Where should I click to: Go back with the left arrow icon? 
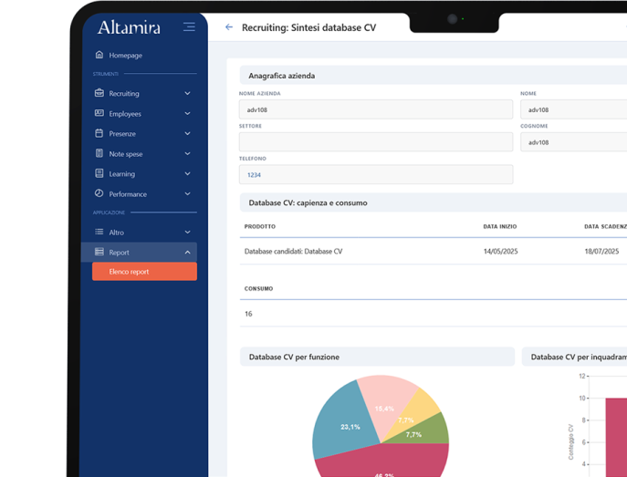pos(229,27)
